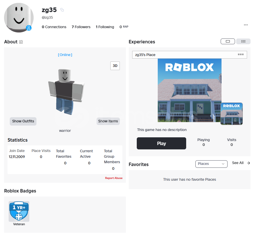Click the Current Active label
The height and width of the screenshot is (235, 258).
click(x=86, y=154)
